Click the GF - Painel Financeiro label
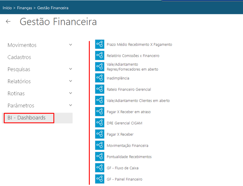The height and width of the screenshot is (186, 243). (124, 179)
